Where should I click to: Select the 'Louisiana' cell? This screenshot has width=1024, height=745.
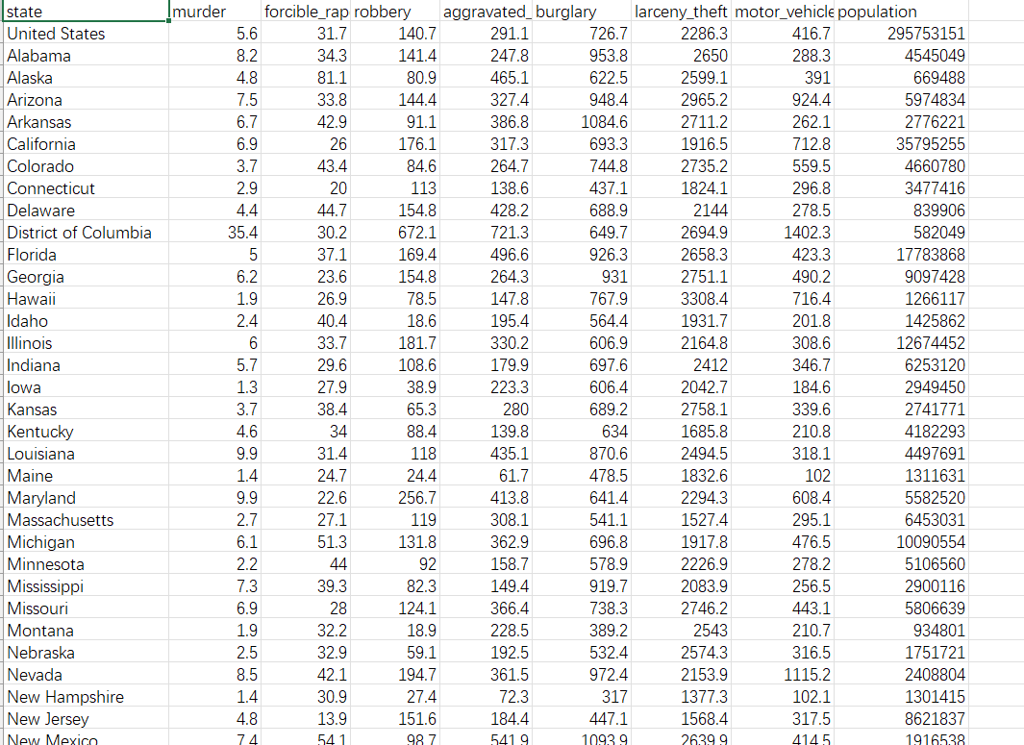pos(85,453)
